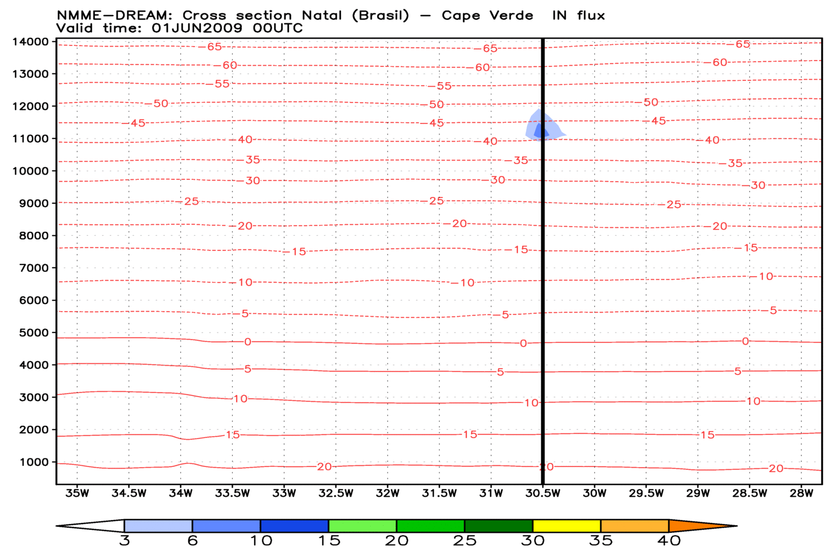This screenshot has height=555, width=834.
Task: Pick the dark blue 10–15 legend swatch
Action: tap(294, 526)
